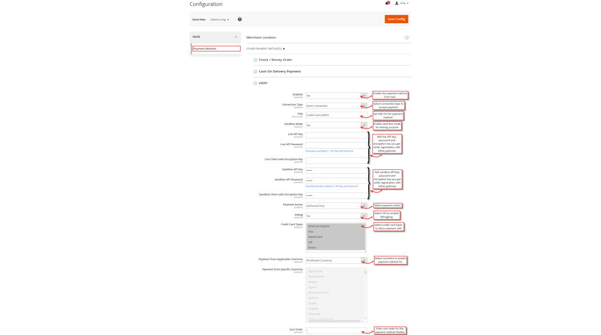Screen dimensions: 601x335
Task: Open the notifications bell icon
Action: pos(387,3)
